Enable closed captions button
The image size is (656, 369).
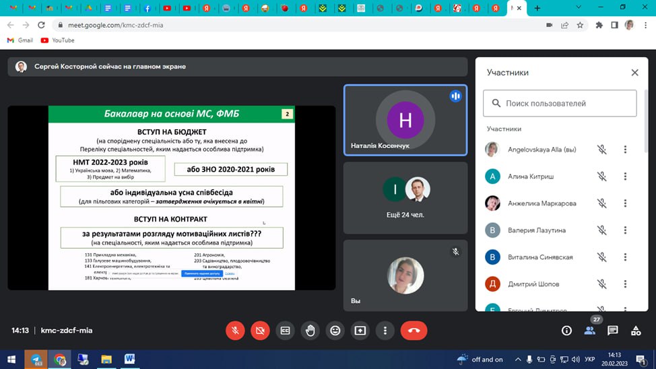[286, 331]
